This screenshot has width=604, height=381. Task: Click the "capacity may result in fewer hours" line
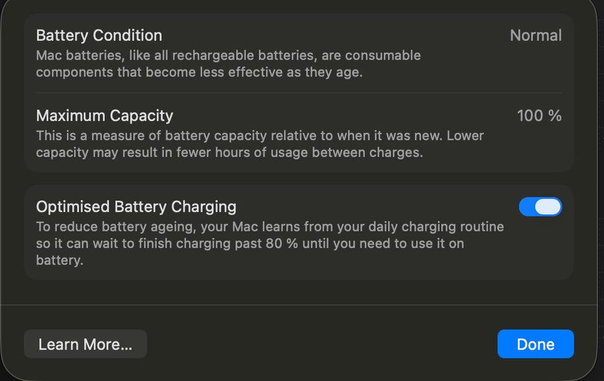tap(229, 152)
